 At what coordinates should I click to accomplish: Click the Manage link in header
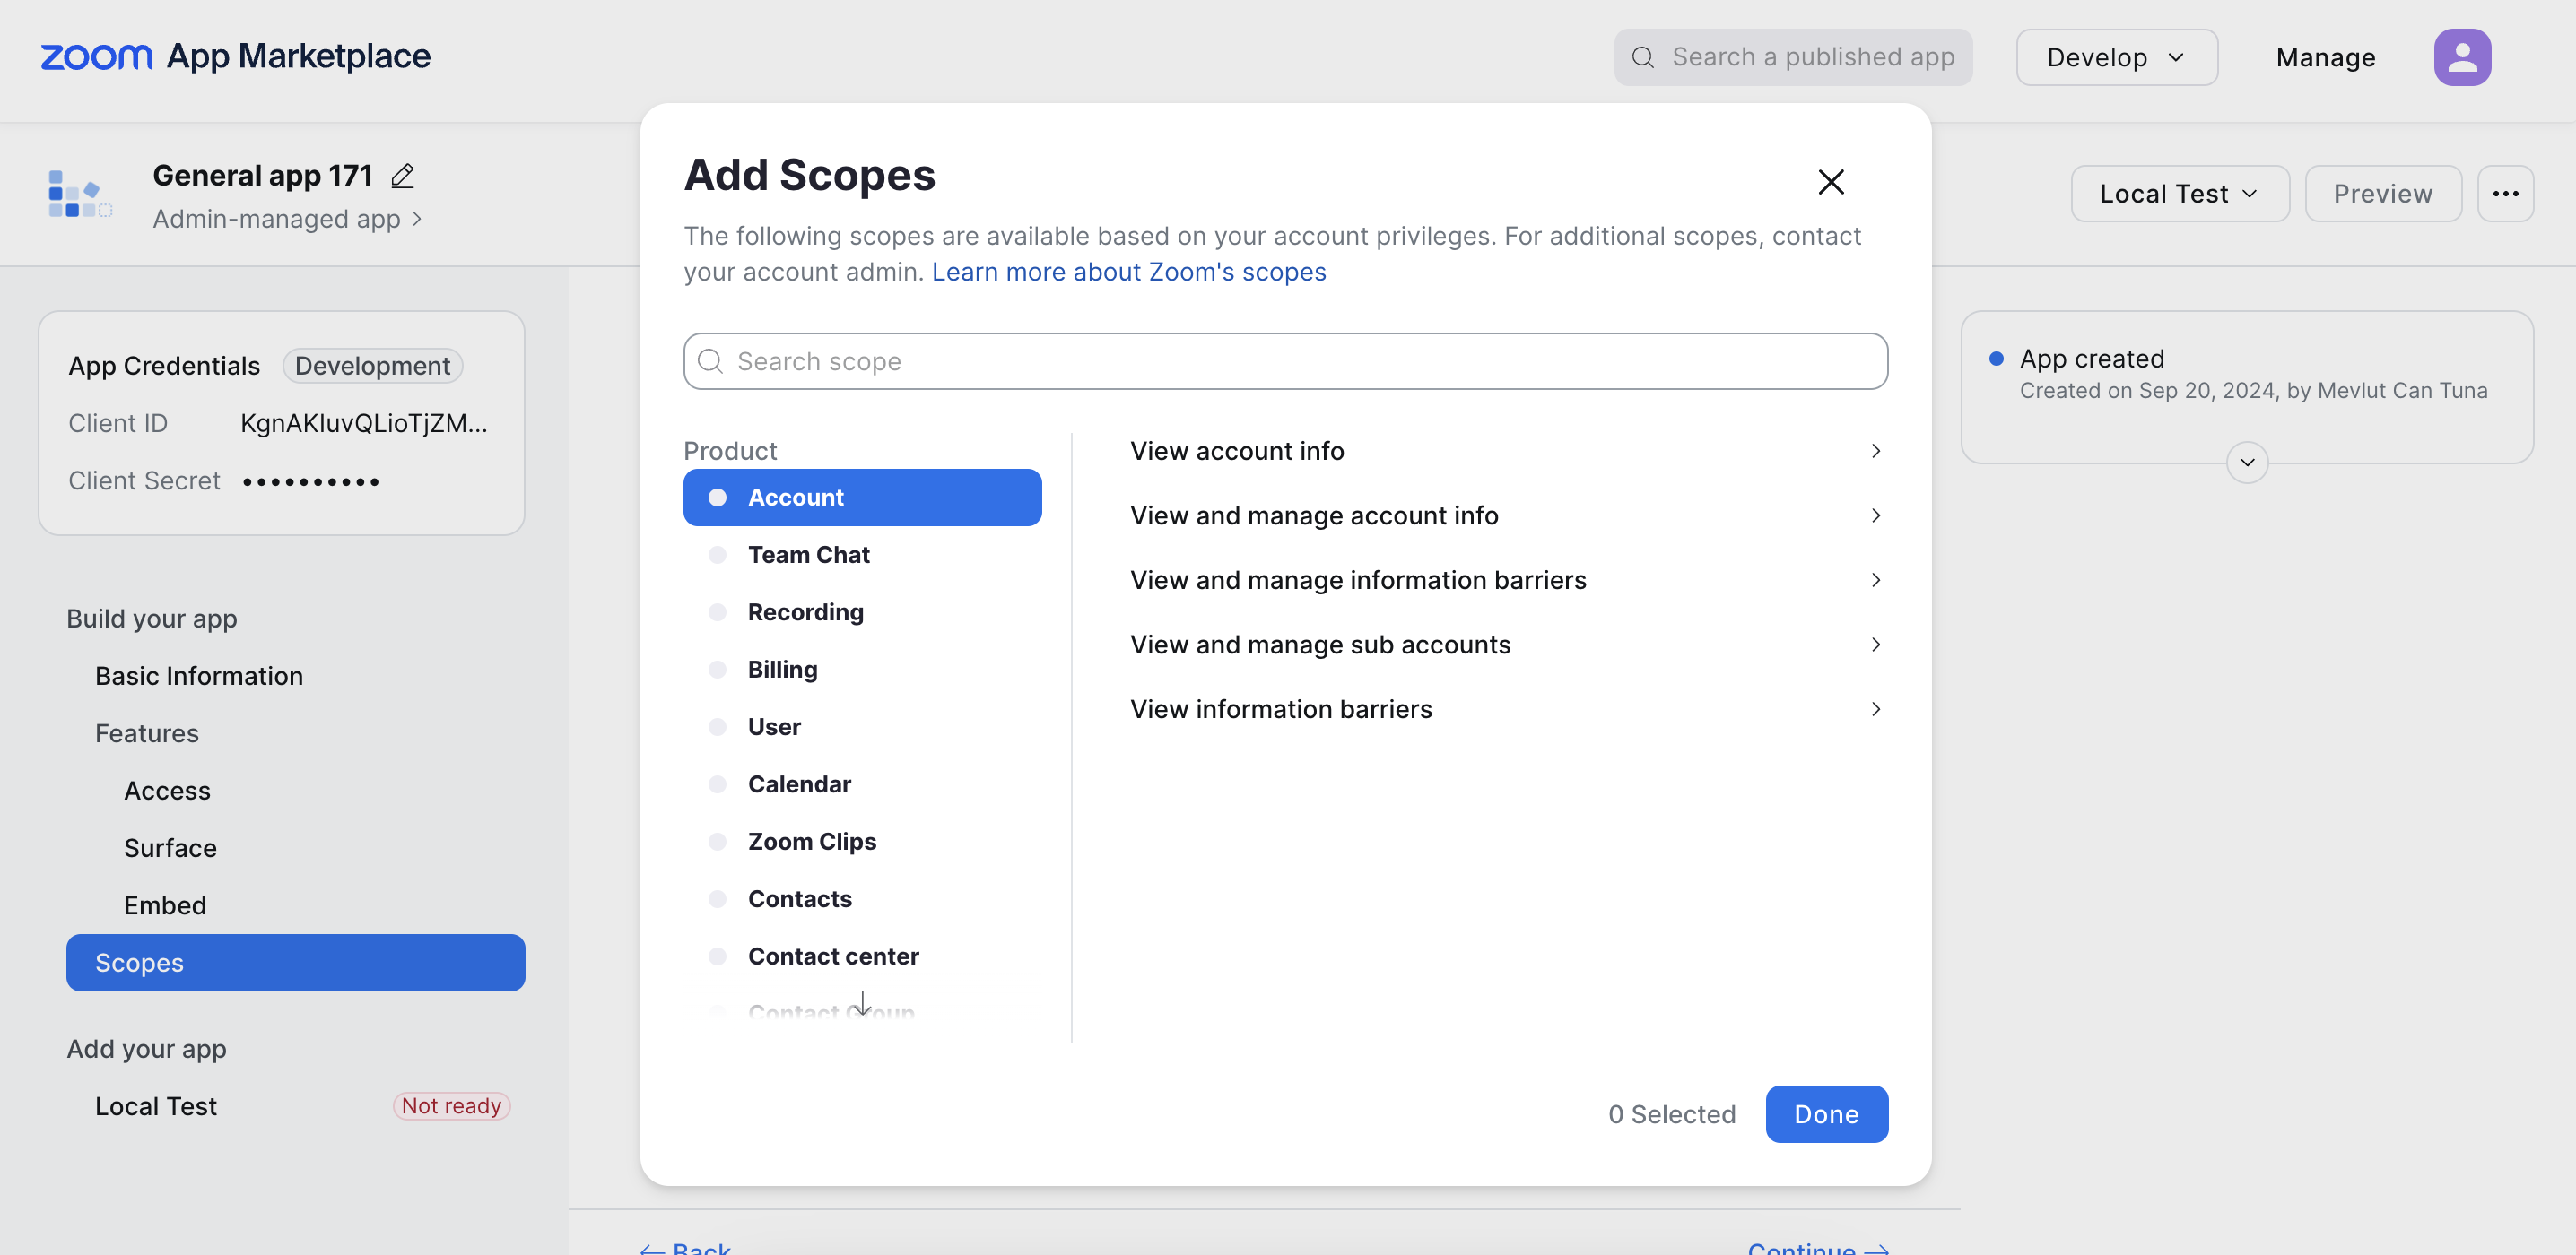click(2325, 57)
